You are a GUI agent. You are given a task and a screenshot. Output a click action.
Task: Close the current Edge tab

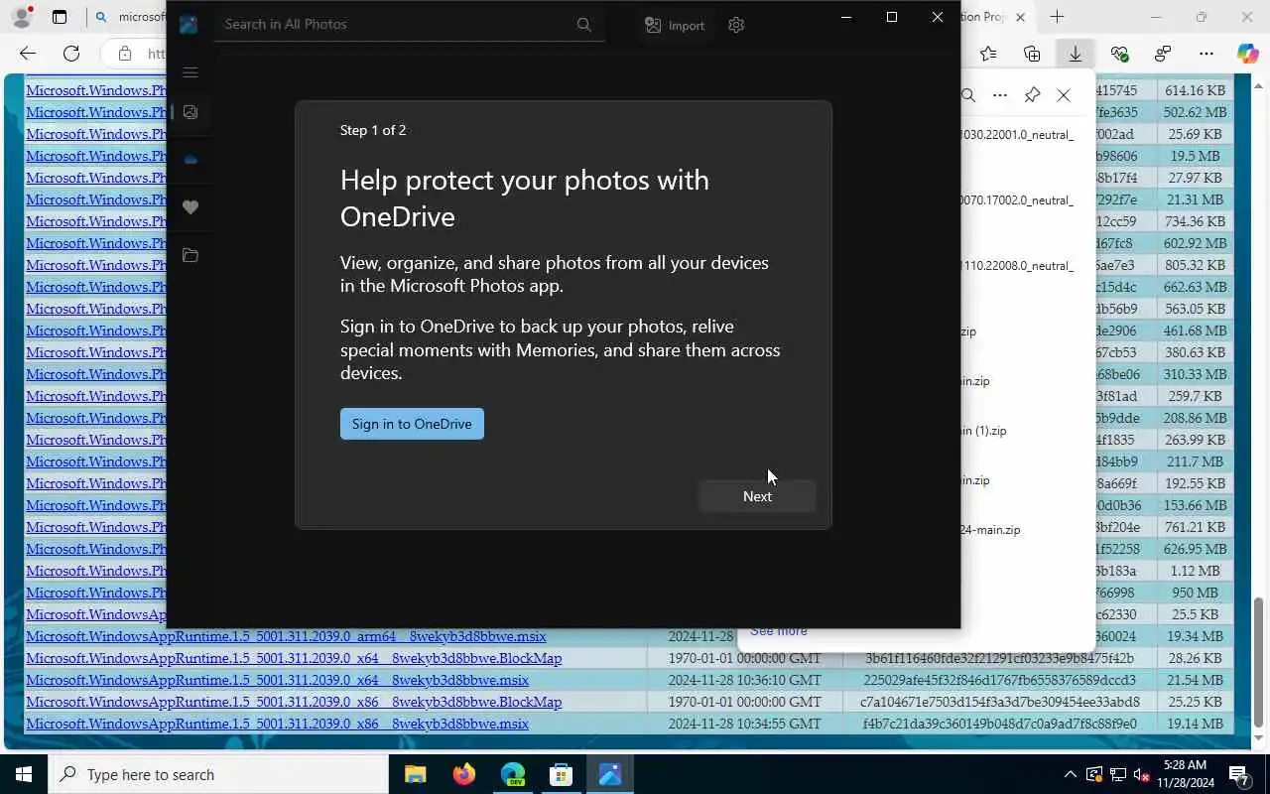pyautogui.click(x=1020, y=17)
